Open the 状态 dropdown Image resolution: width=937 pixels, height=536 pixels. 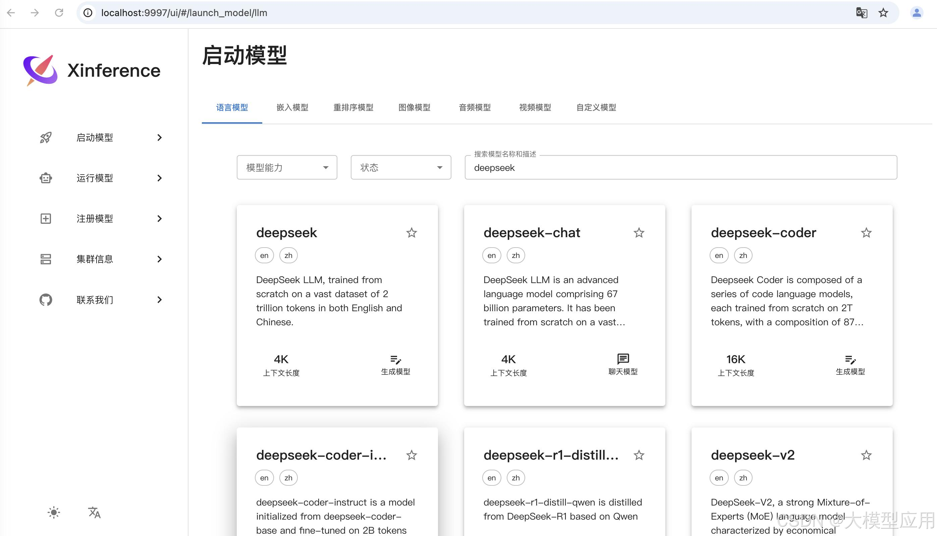400,167
